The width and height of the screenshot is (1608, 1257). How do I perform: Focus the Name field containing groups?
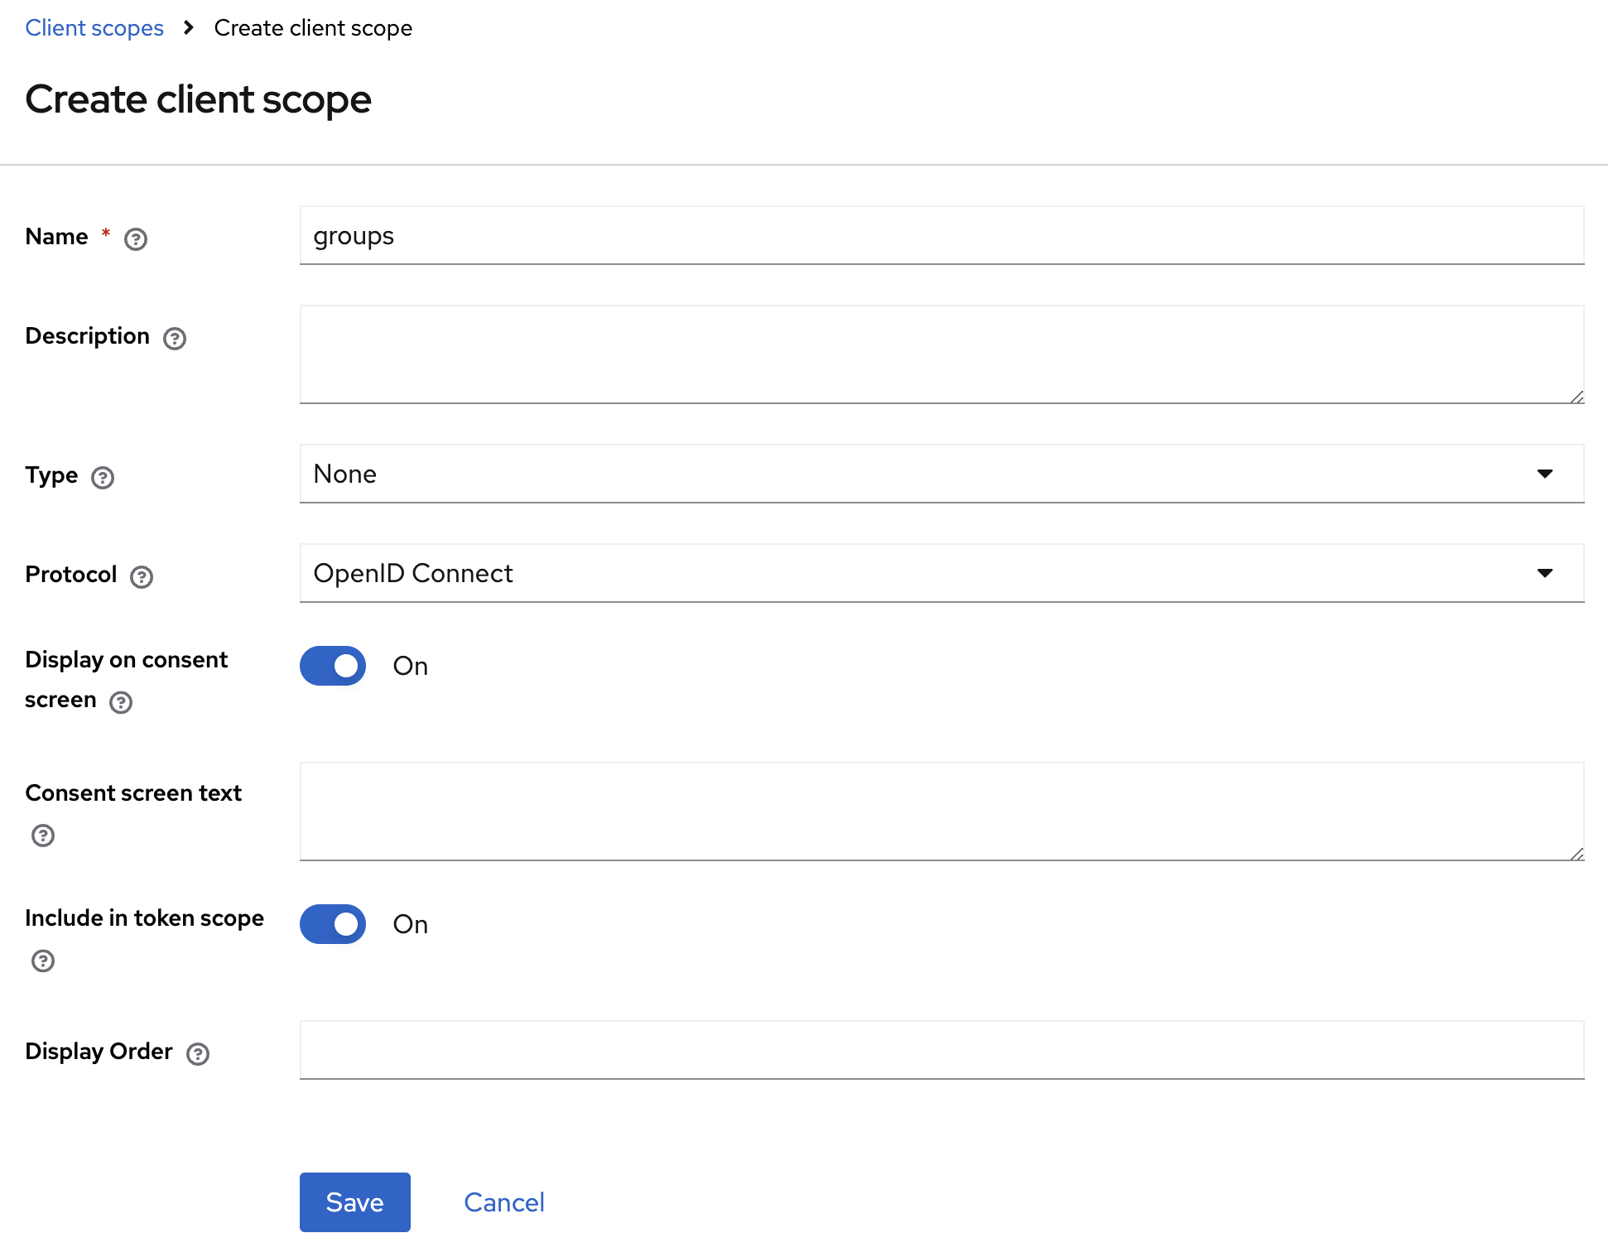941,235
